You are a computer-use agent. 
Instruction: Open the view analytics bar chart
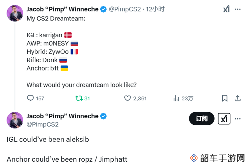click(x=176, y=98)
